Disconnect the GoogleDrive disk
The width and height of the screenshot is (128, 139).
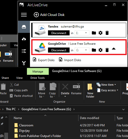point(59,50)
